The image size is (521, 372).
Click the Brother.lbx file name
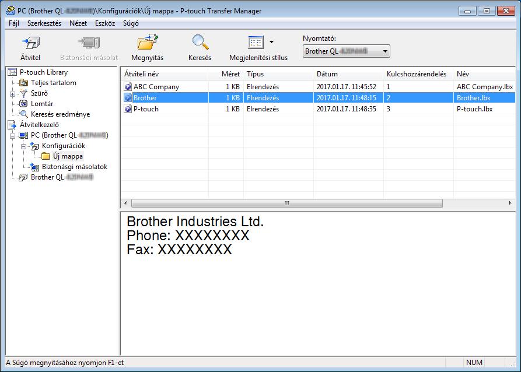(474, 97)
